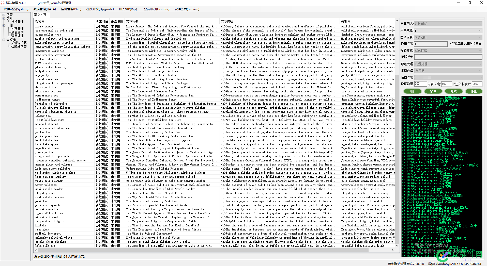Screen dimensions: 487x266
Task: Click the 是否使用 column header
Action: [x=117, y=21]
